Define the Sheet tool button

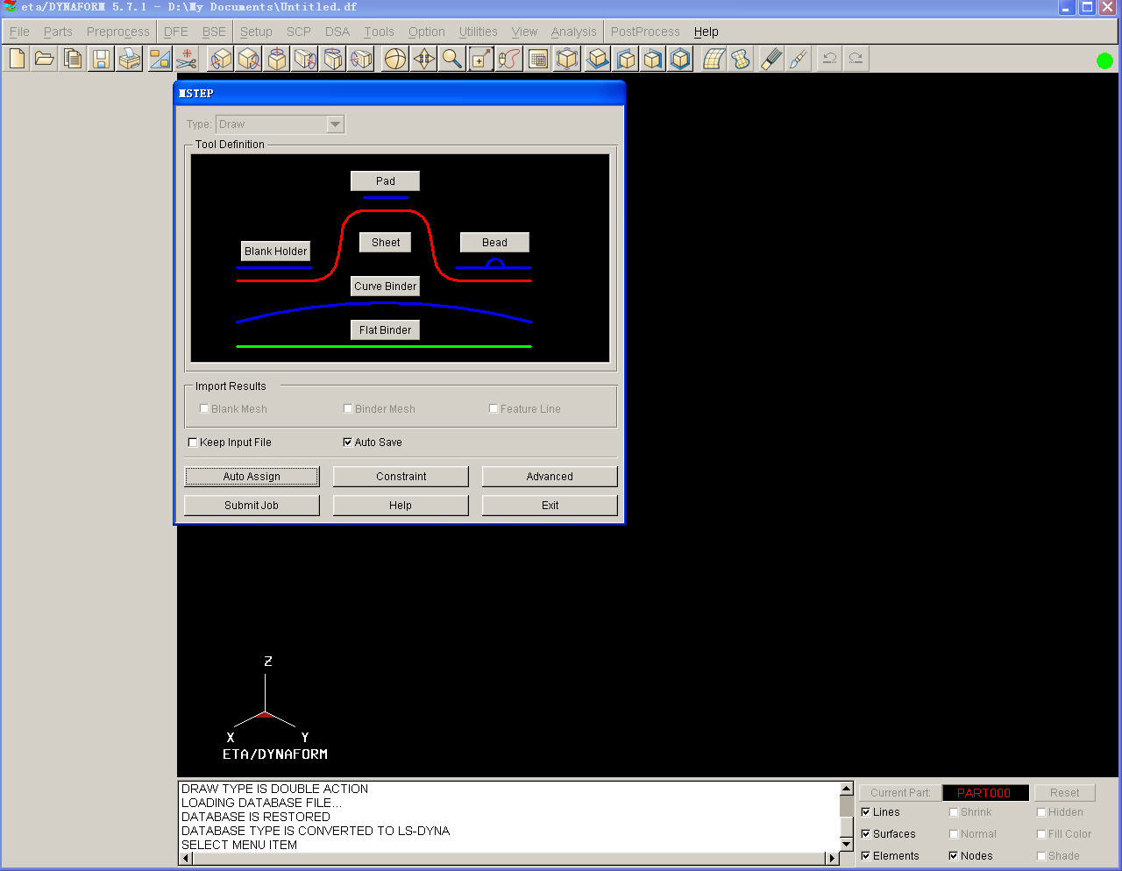pos(386,242)
